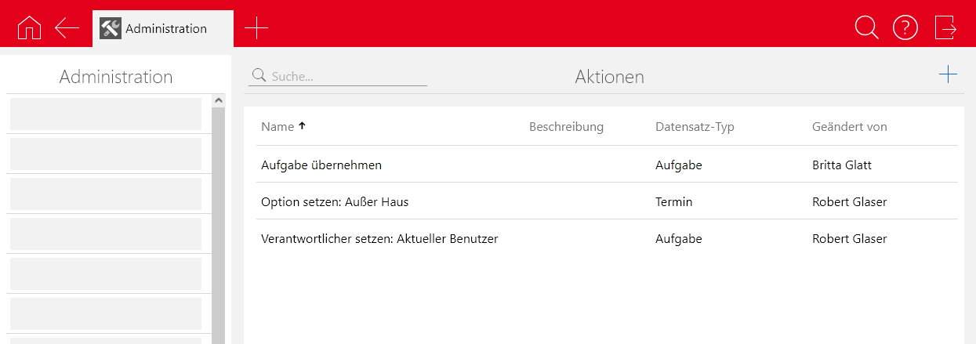Viewport: 976px width, 344px height.
Task: Switch to the Administration tab
Action: pos(166,29)
